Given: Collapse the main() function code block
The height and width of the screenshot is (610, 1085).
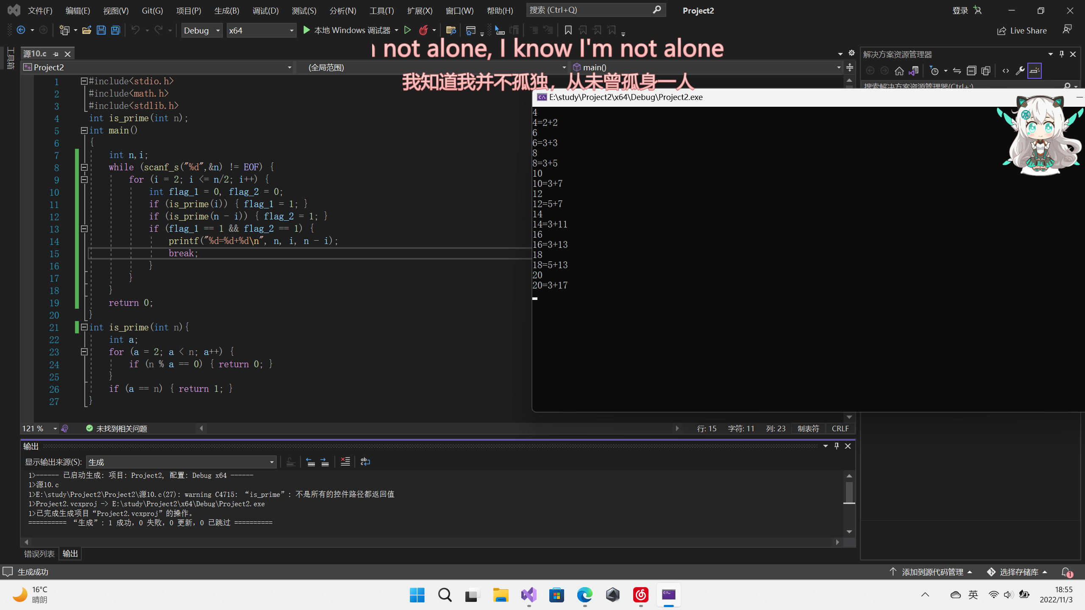Looking at the screenshot, I should 84,130.
